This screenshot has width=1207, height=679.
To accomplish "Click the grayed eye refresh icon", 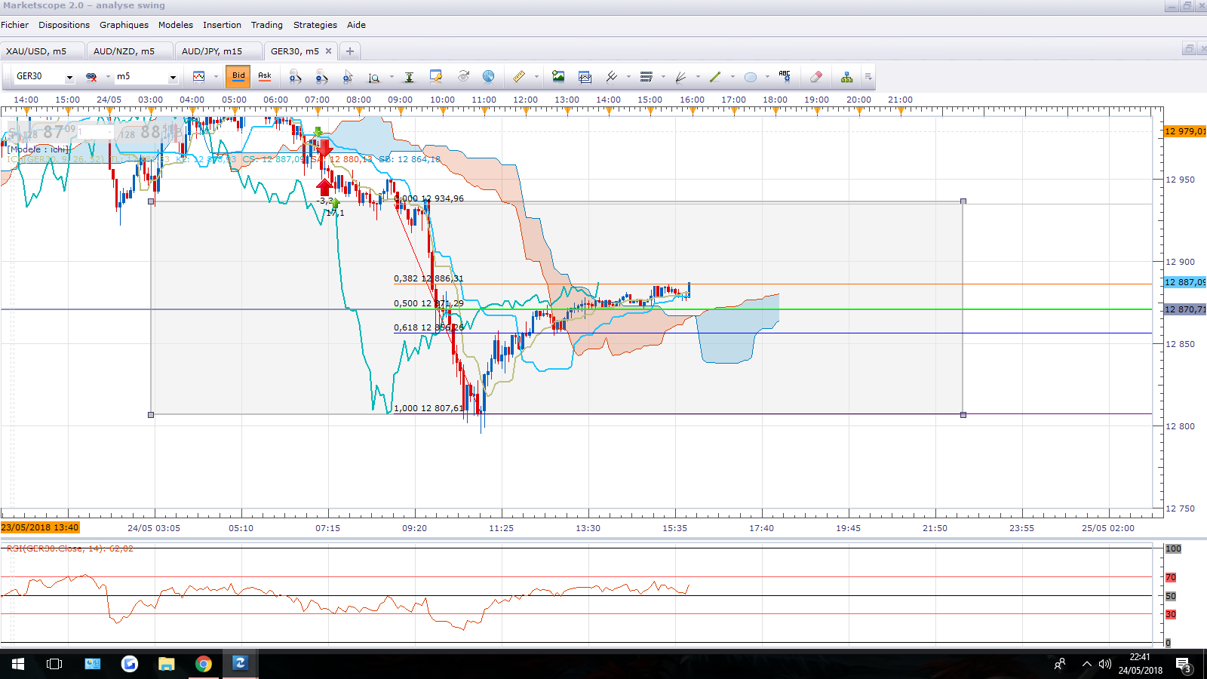I will click(x=463, y=76).
